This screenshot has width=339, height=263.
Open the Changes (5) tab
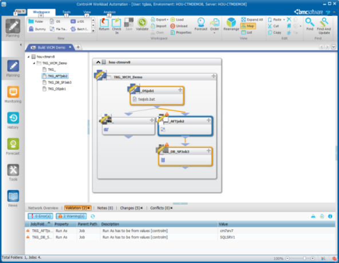pos(130,208)
